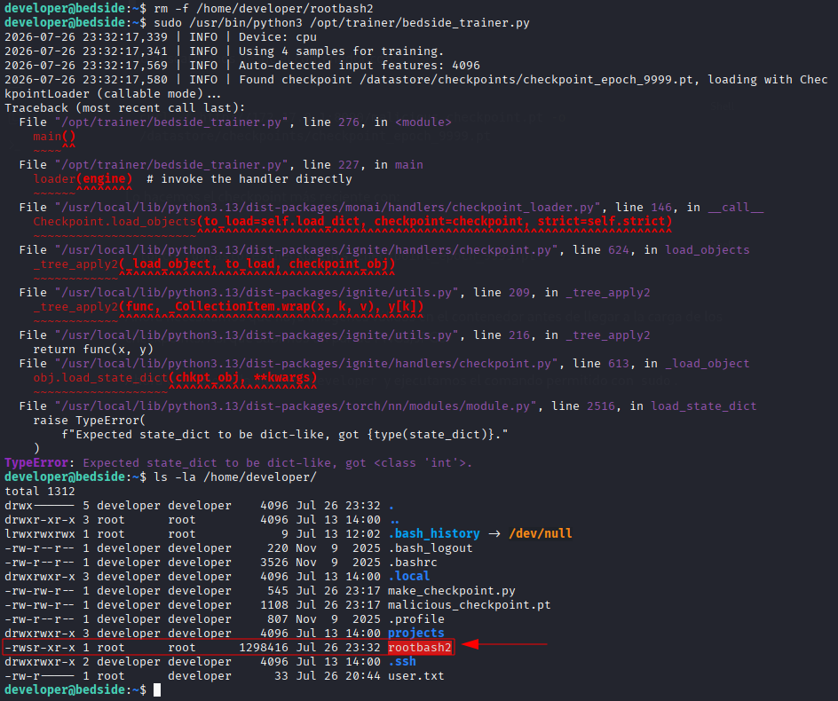Click the f-string 'Expected state_dict to be dict-like' line

[284, 435]
